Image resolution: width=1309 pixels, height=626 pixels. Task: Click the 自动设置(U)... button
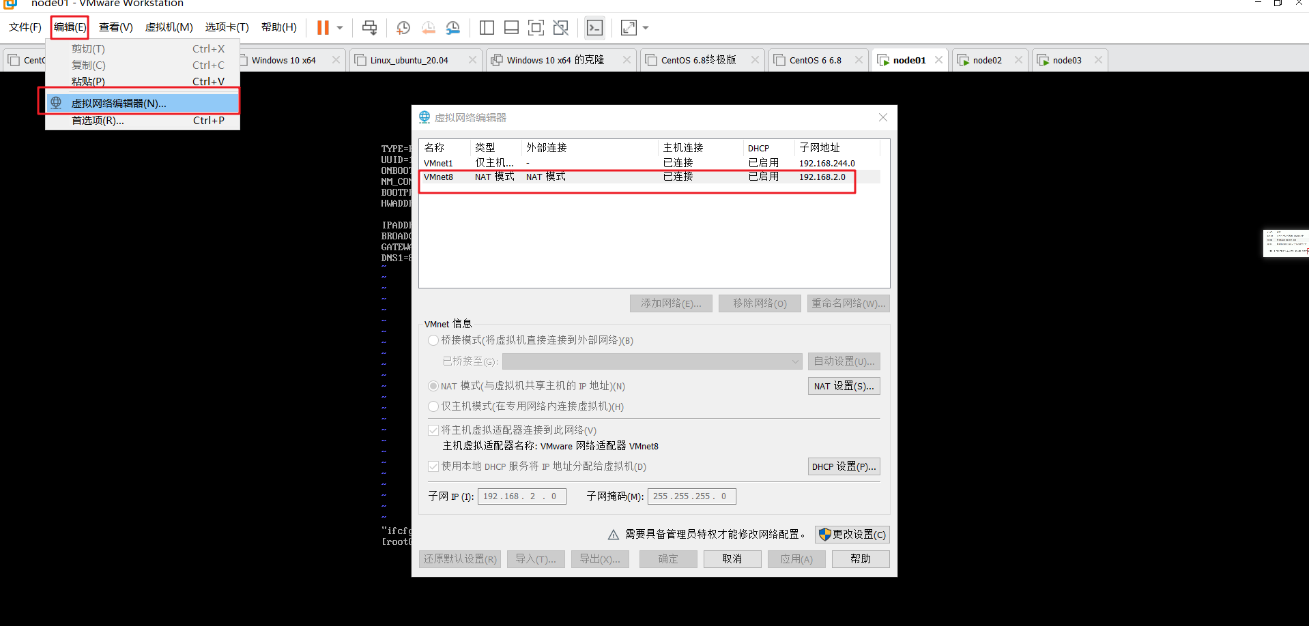pos(844,361)
